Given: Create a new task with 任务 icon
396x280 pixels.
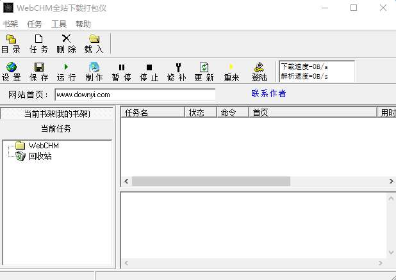Looking at the screenshot, I should pos(38,39).
